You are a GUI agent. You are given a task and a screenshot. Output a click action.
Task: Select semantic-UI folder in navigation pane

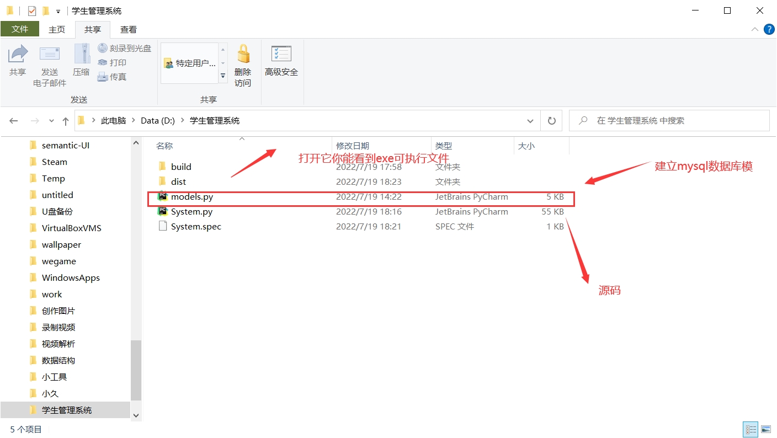[x=65, y=146]
